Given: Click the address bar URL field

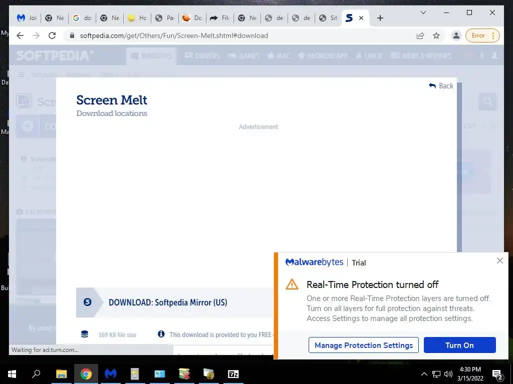Looking at the screenshot, I should coord(242,35).
